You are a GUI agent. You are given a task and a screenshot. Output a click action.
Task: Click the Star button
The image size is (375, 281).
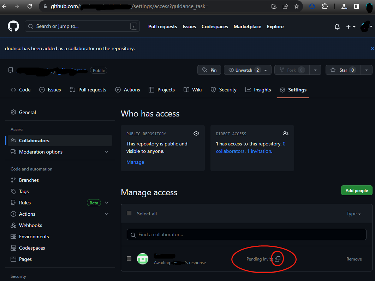point(343,70)
